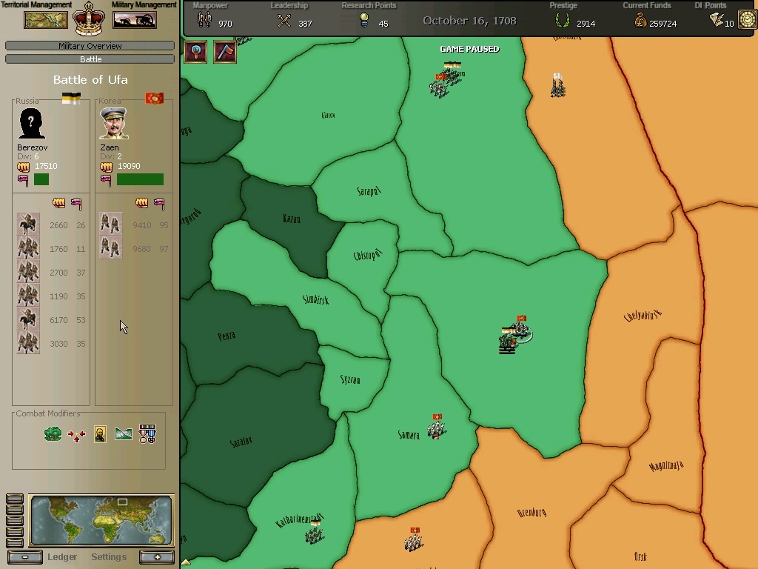758x569 pixels.
Task: Select the Korean unit with strength 9410
Action: [111, 224]
